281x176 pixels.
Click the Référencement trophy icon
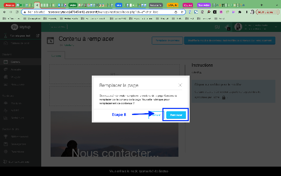click(6, 137)
